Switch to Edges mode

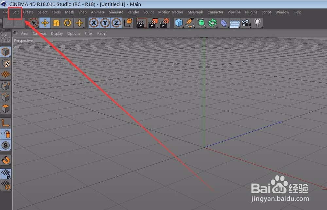6,97
